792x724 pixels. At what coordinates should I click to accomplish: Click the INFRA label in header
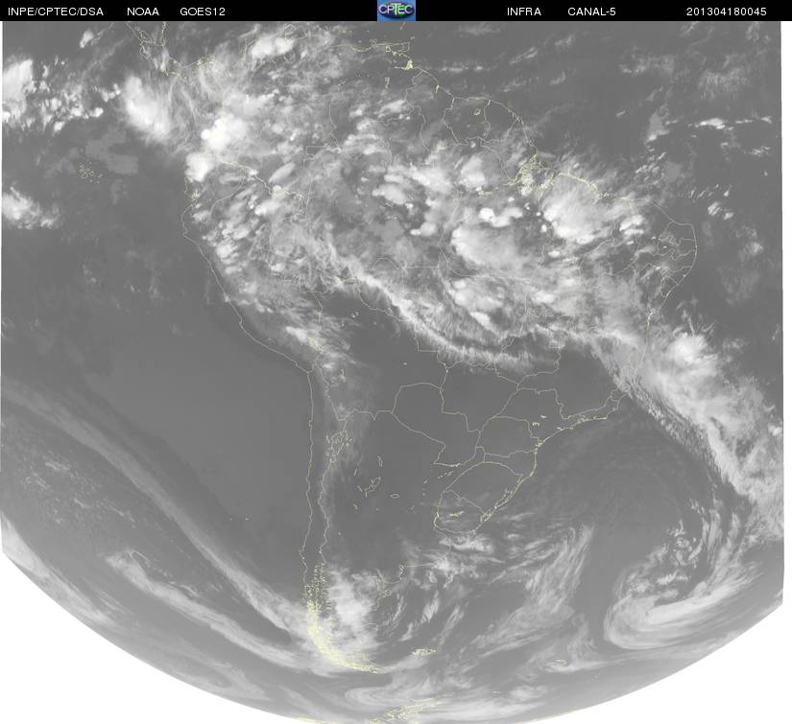pyautogui.click(x=524, y=12)
